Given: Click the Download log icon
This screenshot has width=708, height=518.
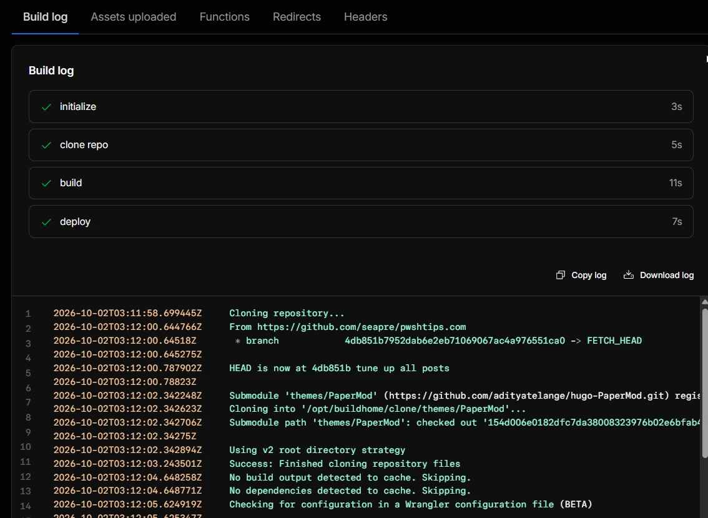Looking at the screenshot, I should (629, 275).
